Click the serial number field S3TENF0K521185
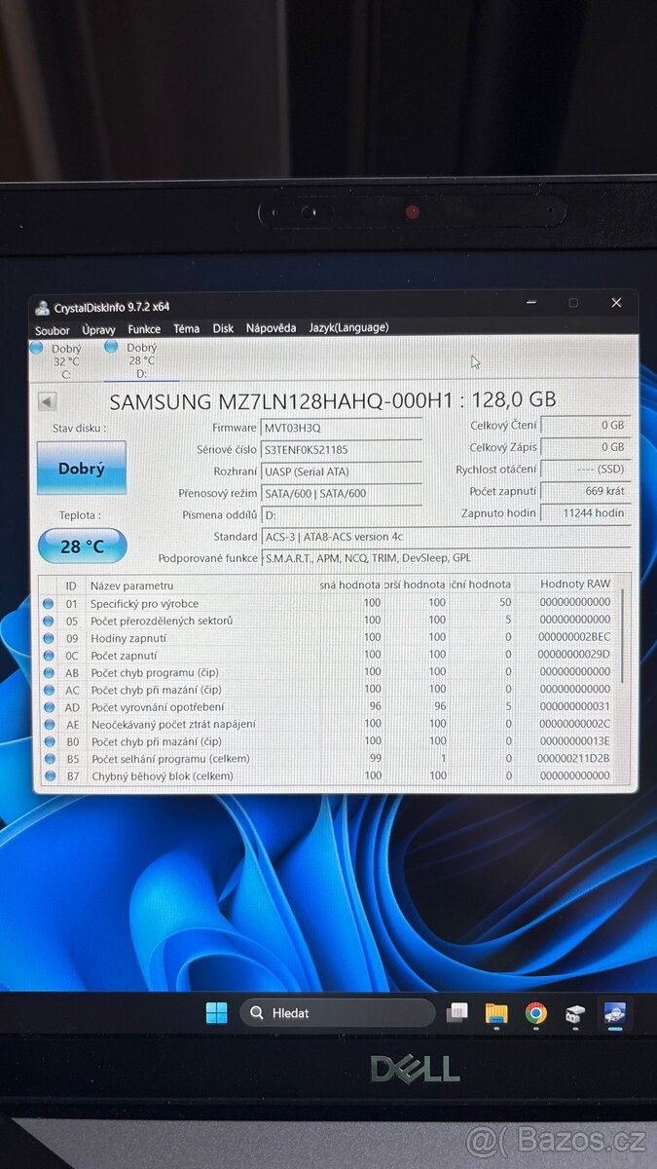Viewport: 657px width, 1169px height. (x=342, y=450)
